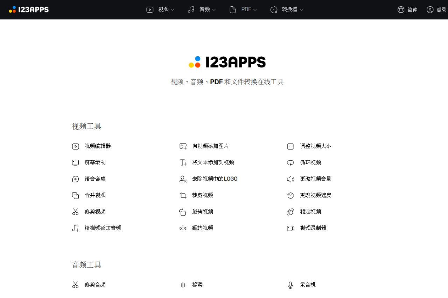448x298 pixels.
Task: Open the 向视频添加图片 link
Action: click(x=210, y=146)
